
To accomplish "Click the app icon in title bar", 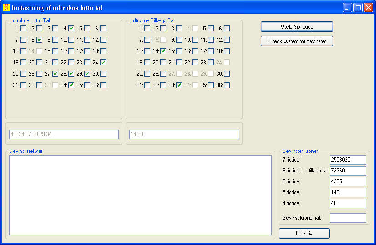I will click(x=6, y=7).
